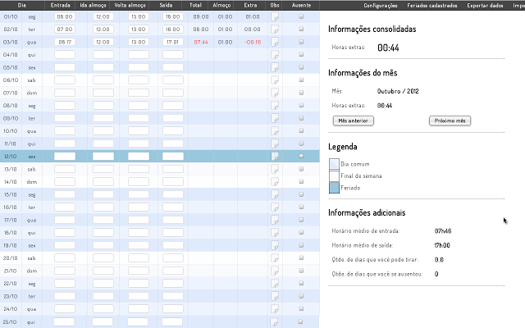Viewport: 525px width, 328px height.
Task: Go to previous month with Mês anterior
Action: (x=353, y=121)
